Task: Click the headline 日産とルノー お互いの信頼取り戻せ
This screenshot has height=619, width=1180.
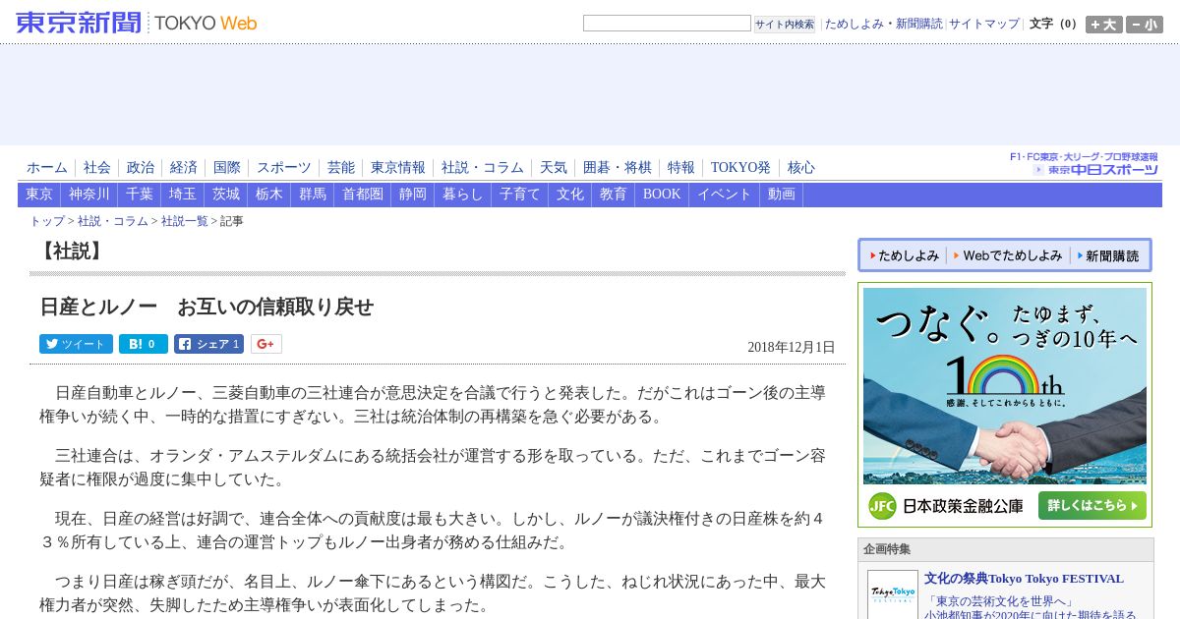Action: tap(206, 307)
